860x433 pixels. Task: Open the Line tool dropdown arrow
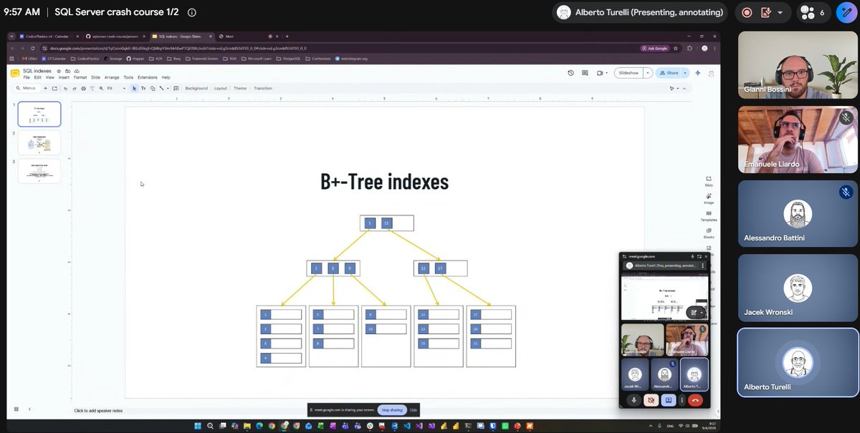(167, 88)
